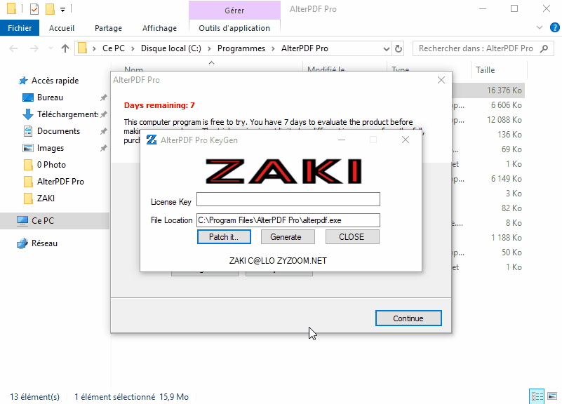Image resolution: width=562 pixels, height=404 pixels.
Task: Click the 1 188 Ko size cell
Action: click(506, 238)
